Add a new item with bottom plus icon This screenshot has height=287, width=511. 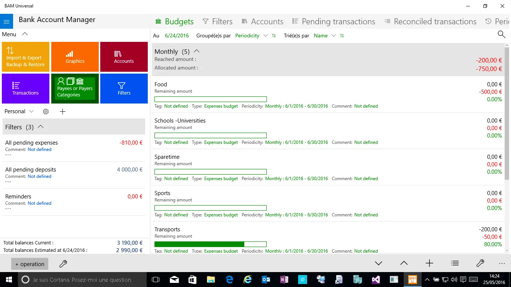(429, 263)
